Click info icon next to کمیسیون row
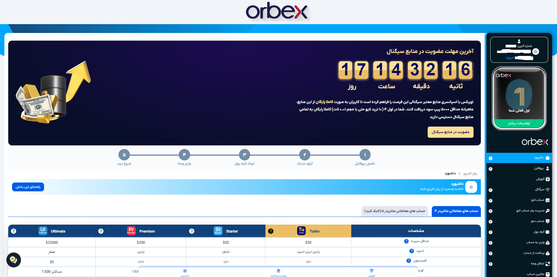The image size is (557, 277). click(x=409, y=261)
